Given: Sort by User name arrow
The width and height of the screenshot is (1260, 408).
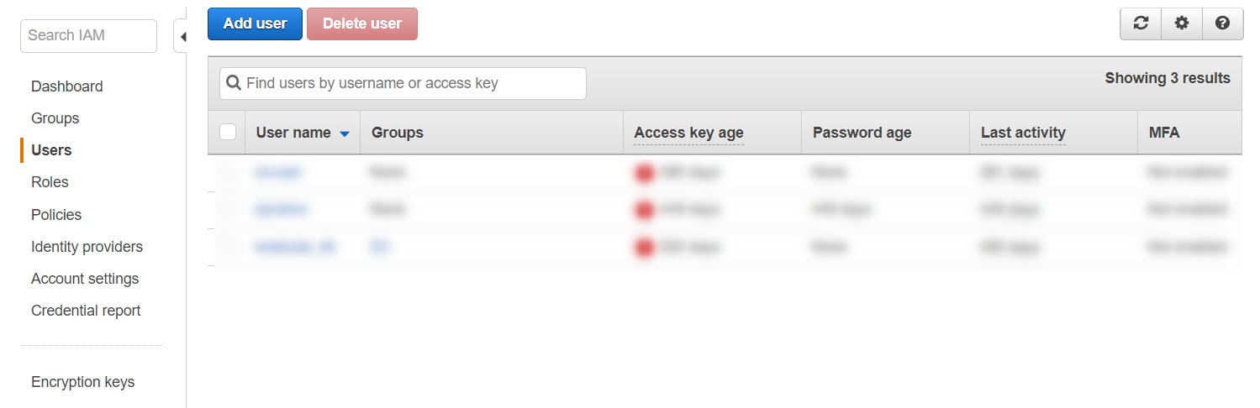Looking at the screenshot, I should click(345, 133).
